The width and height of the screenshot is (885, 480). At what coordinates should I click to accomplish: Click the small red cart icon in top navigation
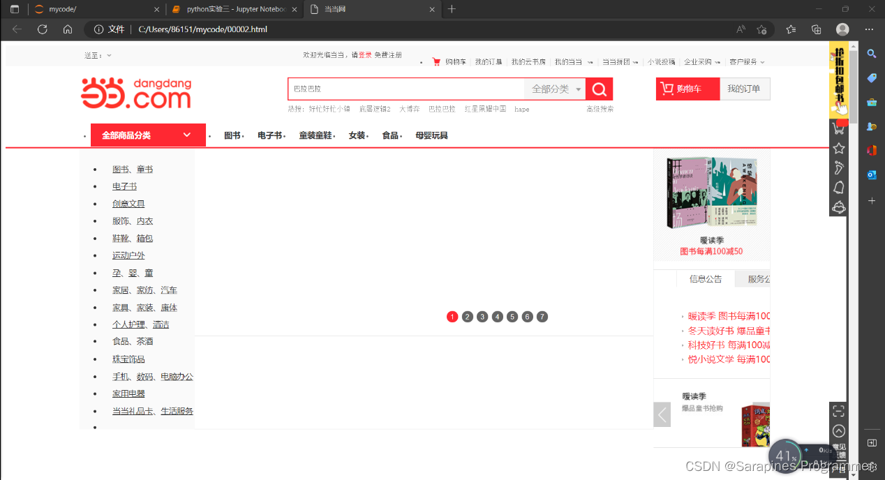tap(437, 61)
